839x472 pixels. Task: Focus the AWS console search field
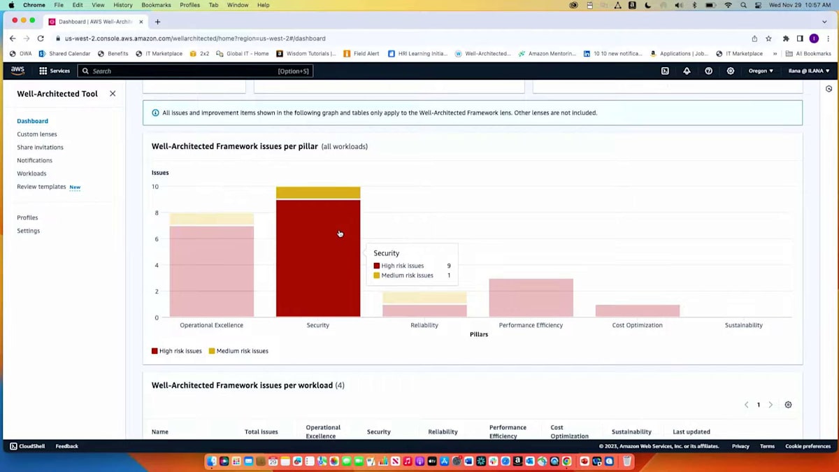point(195,71)
